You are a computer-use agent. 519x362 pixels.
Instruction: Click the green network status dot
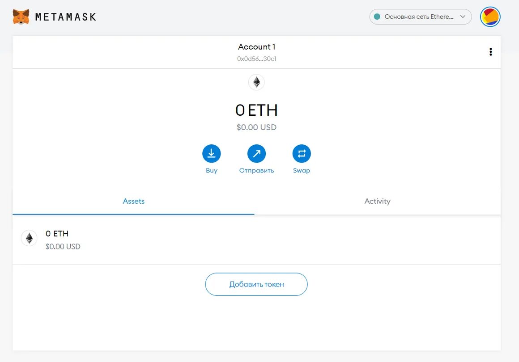click(377, 17)
